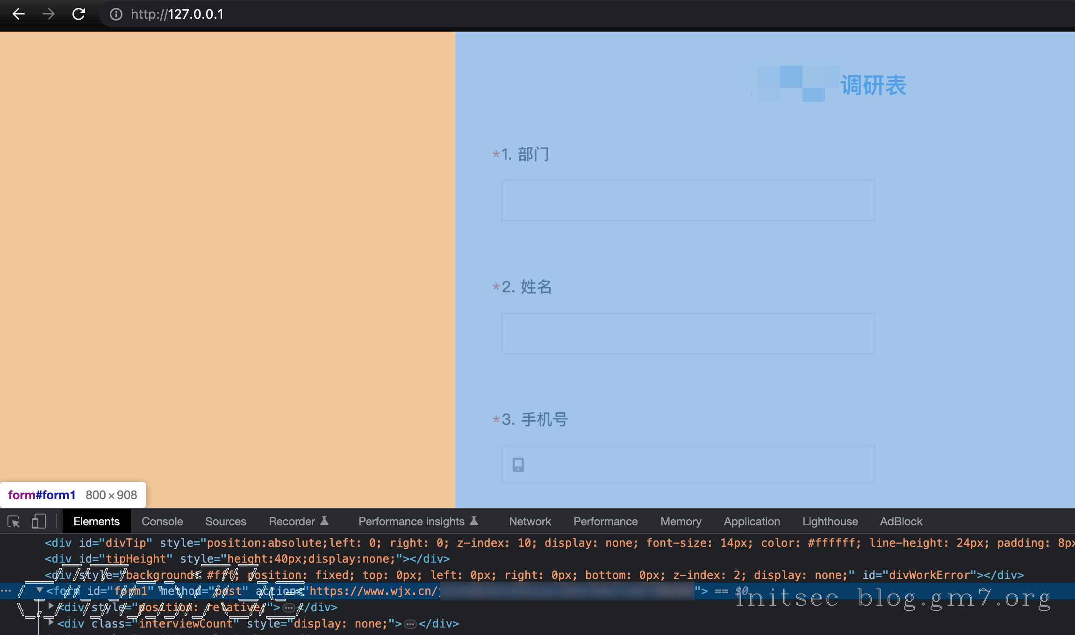1075x635 pixels.
Task: Click the phone icon in 手机号 field
Action: coord(518,465)
